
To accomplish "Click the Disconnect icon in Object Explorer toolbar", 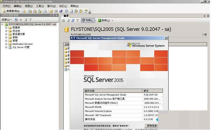I will [x=16, y=20].
